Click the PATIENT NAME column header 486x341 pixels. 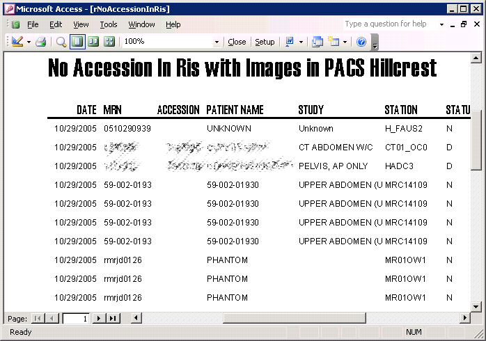coord(235,110)
